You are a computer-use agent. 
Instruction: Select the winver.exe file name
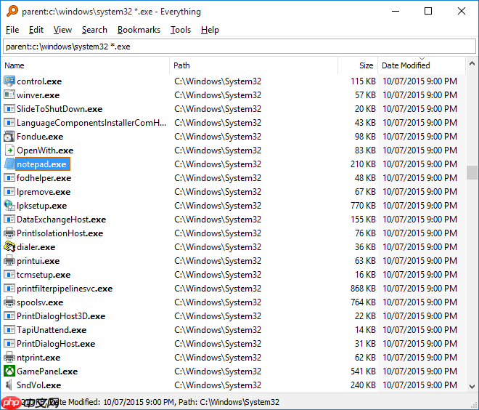coord(38,95)
